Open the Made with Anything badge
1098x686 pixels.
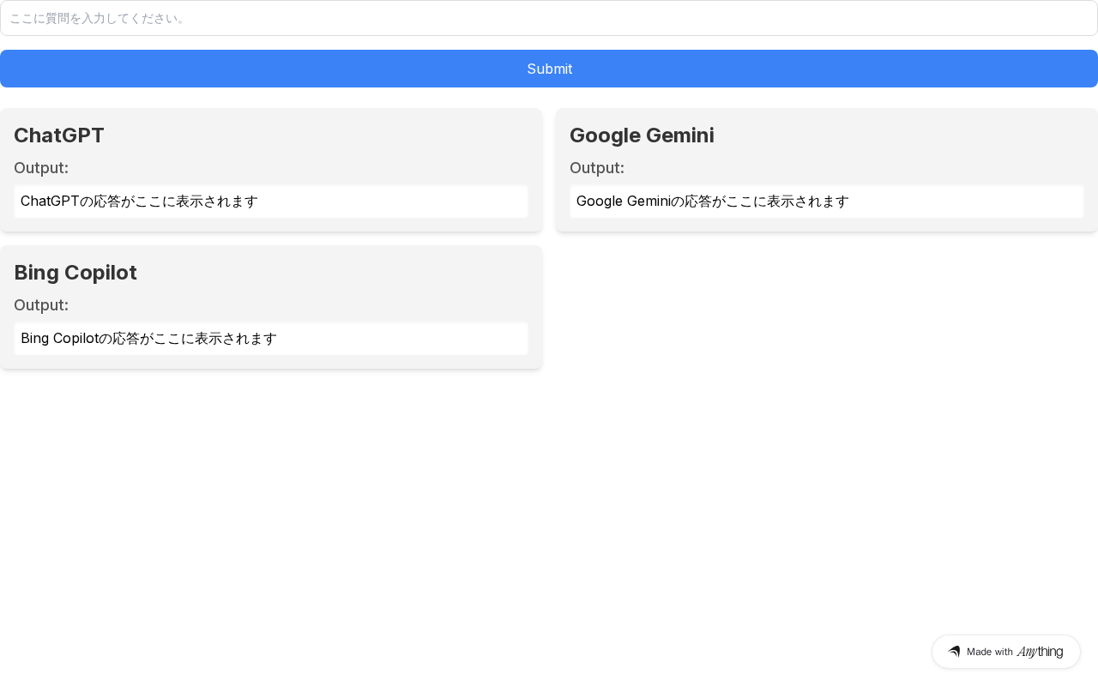(1005, 652)
